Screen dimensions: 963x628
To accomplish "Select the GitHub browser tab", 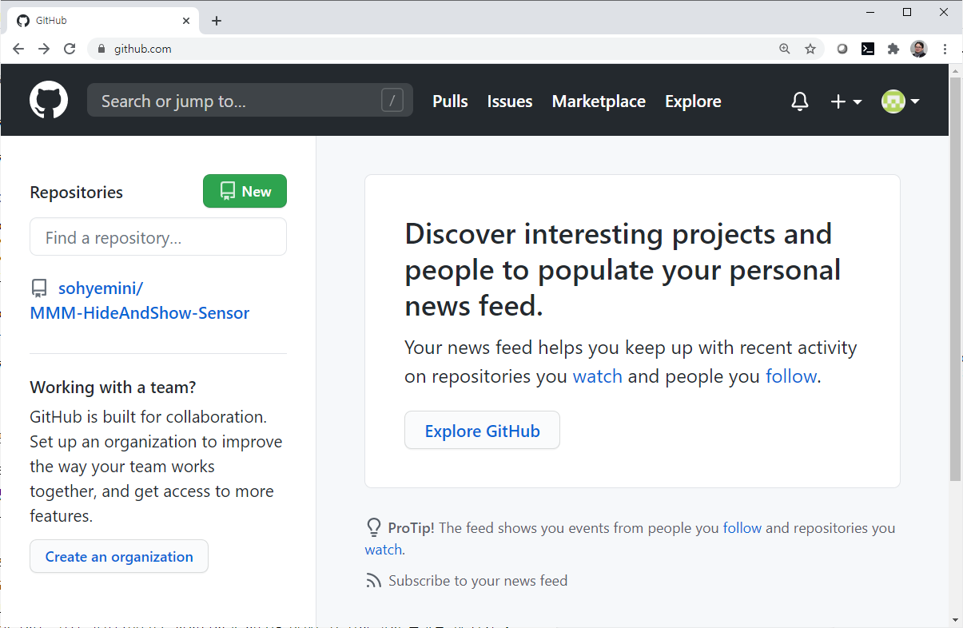I will (102, 21).
